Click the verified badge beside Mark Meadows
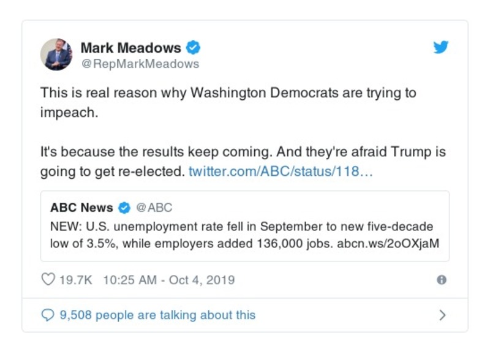The width and height of the screenshot is (490, 354). [x=194, y=48]
